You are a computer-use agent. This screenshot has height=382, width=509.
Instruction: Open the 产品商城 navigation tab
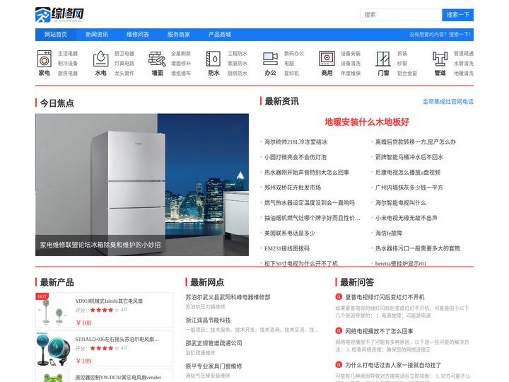point(220,35)
